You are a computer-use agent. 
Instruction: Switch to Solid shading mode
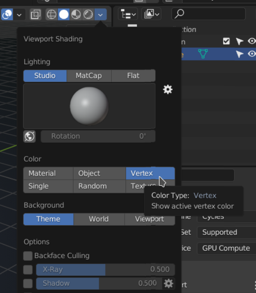click(x=64, y=15)
